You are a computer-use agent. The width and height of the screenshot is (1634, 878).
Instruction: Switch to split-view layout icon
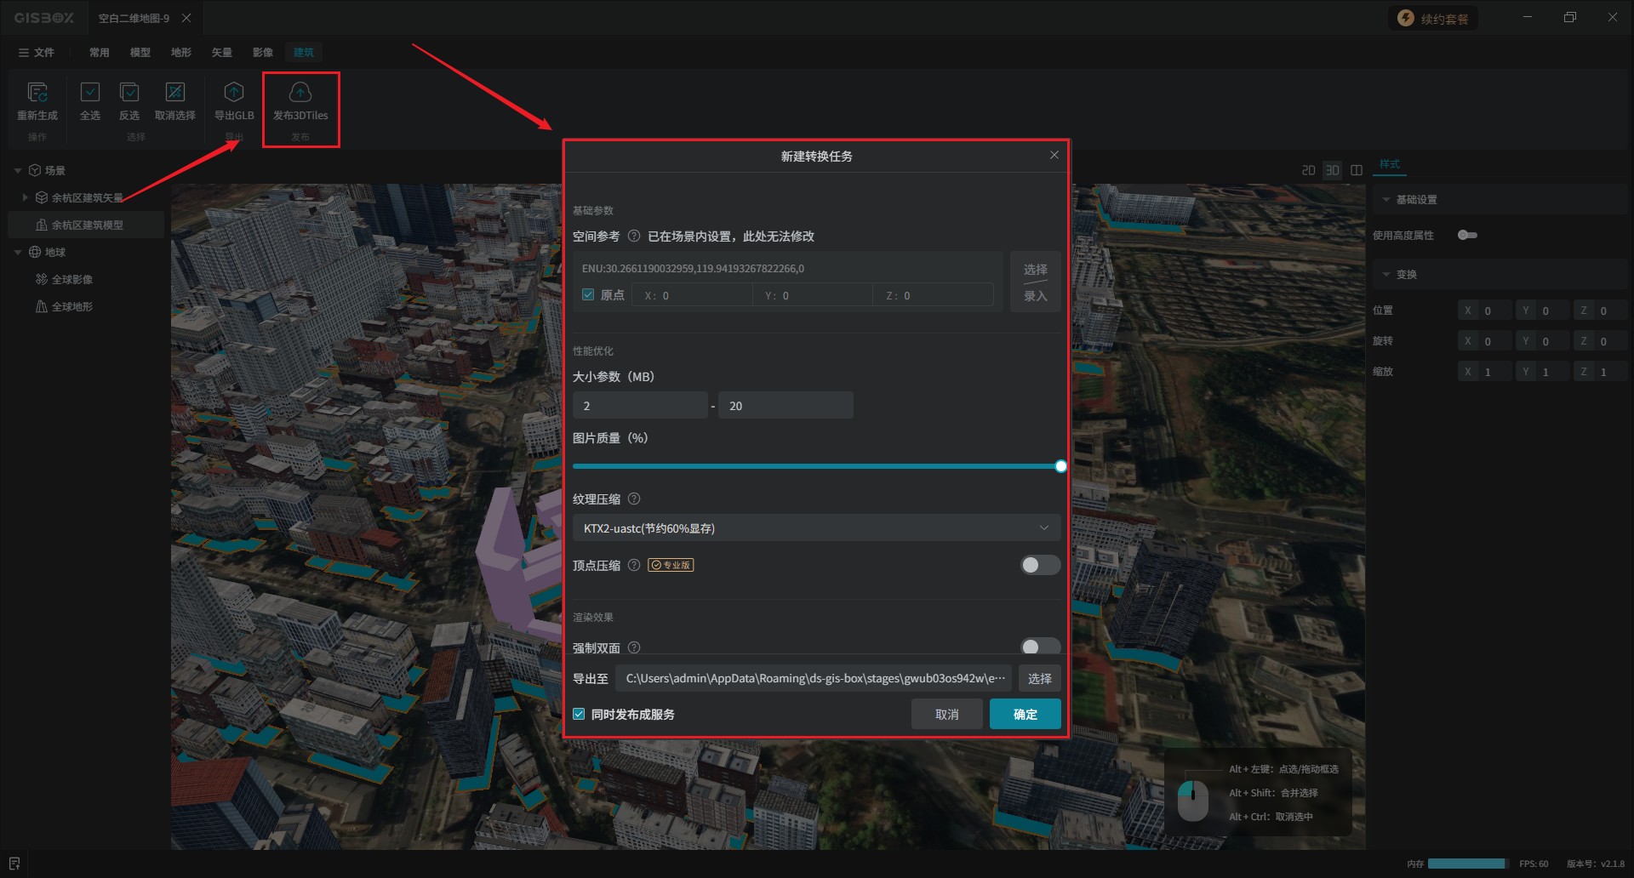[1357, 170]
